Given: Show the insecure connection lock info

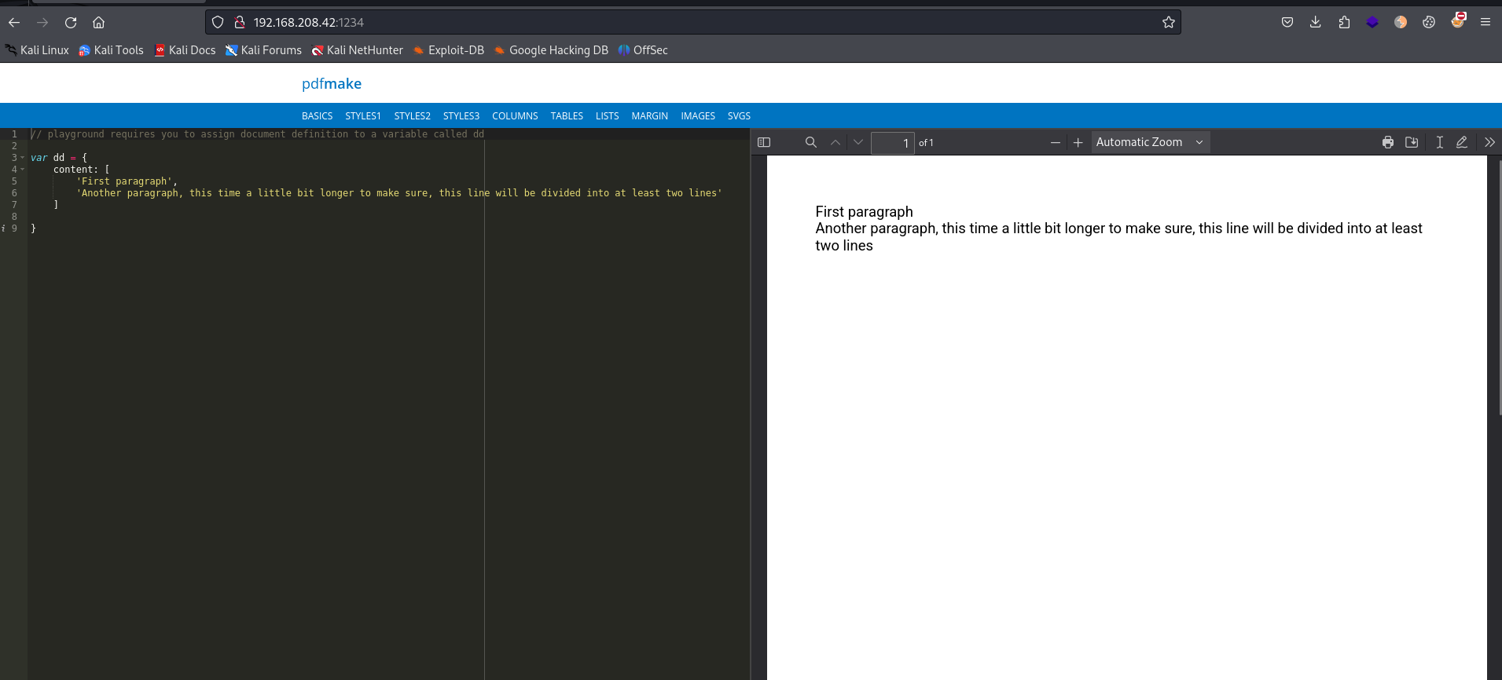Looking at the screenshot, I should pyautogui.click(x=240, y=22).
